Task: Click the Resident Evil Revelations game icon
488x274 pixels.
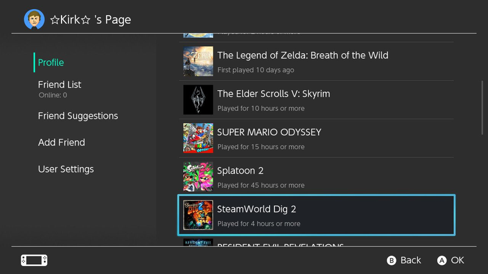Action: (198, 242)
